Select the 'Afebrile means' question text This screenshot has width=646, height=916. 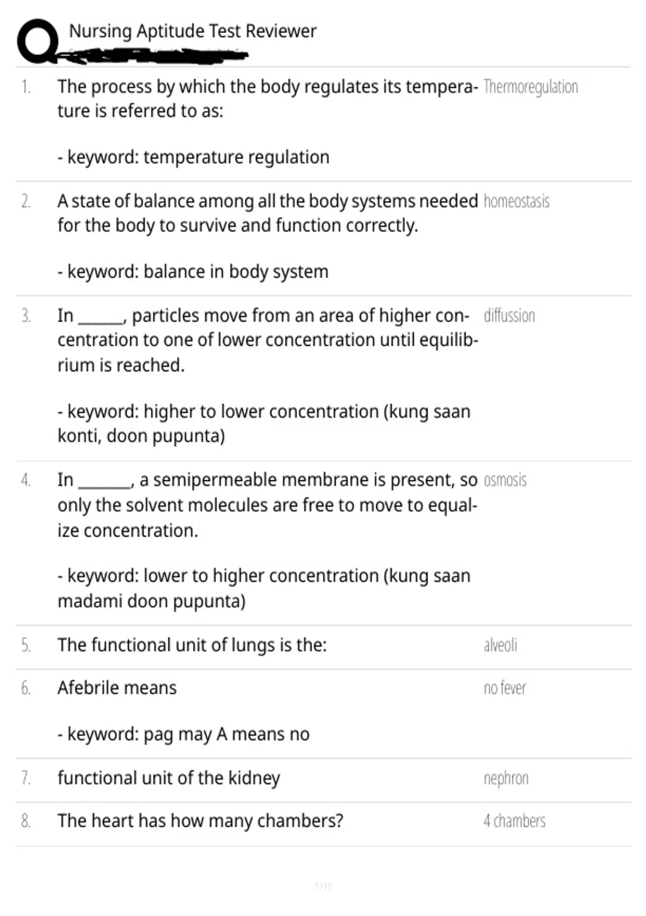(x=117, y=688)
